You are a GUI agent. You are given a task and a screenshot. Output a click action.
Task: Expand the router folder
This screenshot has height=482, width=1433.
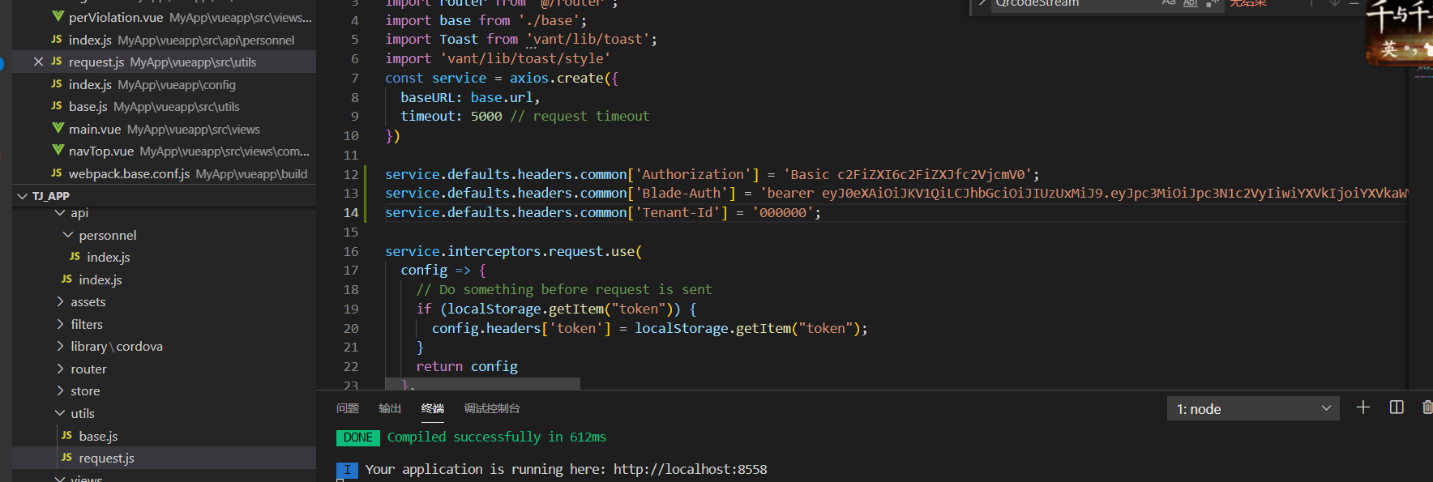point(60,369)
